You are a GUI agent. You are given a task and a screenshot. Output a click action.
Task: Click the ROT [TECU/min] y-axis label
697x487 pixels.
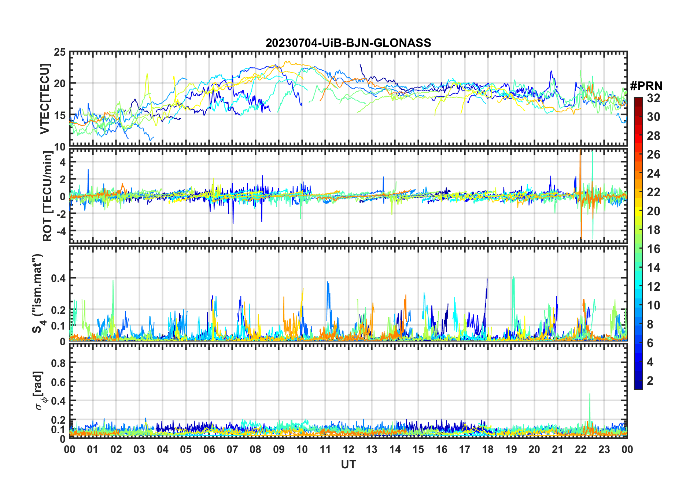[47, 196]
